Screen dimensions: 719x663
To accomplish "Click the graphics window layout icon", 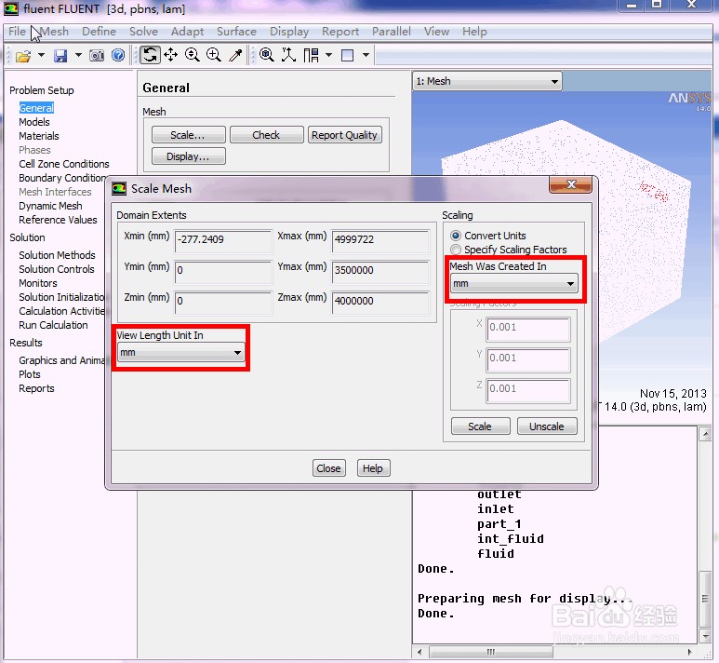I will point(348,56).
